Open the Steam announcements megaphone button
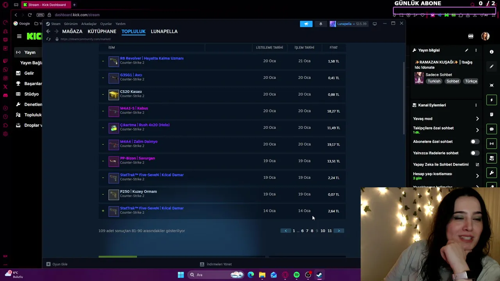500x281 pixels. tap(306, 24)
